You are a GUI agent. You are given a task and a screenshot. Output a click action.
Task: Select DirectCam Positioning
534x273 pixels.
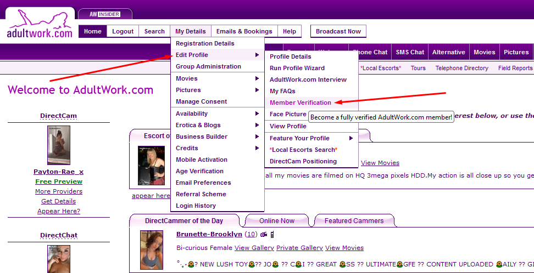311,162
